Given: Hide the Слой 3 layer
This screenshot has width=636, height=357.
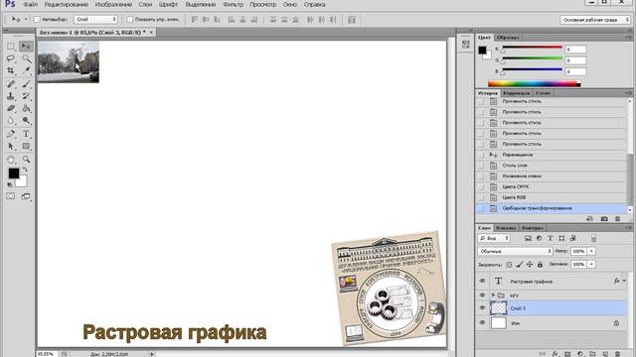Looking at the screenshot, I should click(482, 308).
